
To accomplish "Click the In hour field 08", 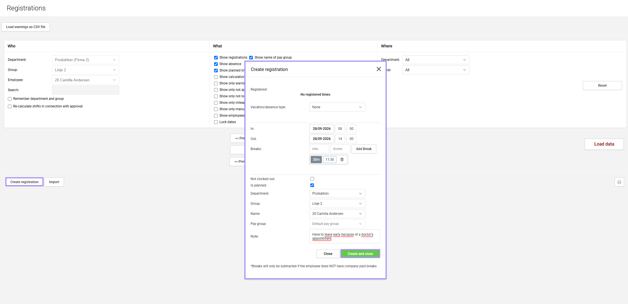I will pos(340,129).
